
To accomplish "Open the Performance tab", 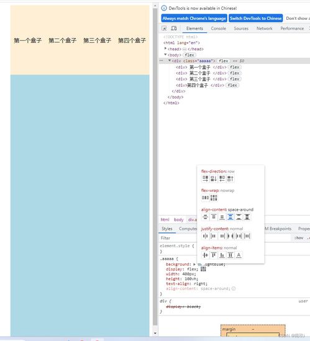I will pyautogui.click(x=292, y=29).
